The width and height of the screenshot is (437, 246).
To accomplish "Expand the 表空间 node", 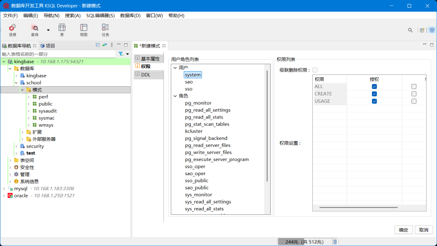I will pyautogui.click(x=10, y=160).
